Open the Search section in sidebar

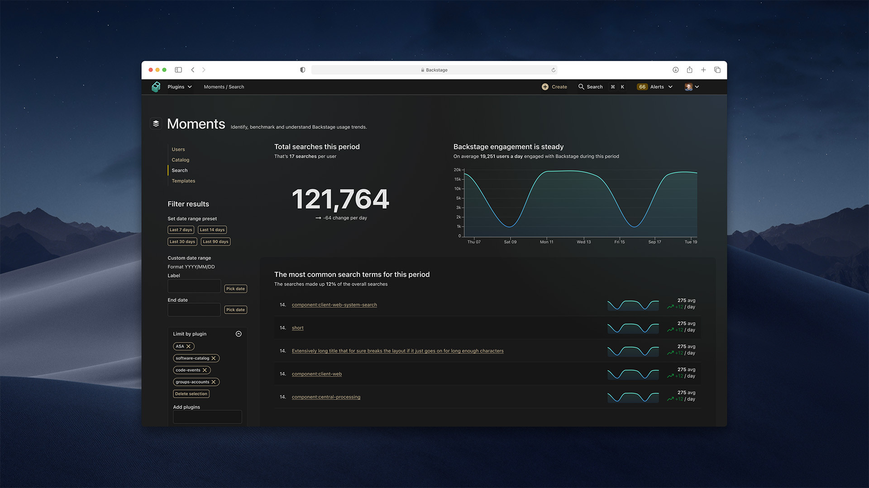pyautogui.click(x=179, y=170)
